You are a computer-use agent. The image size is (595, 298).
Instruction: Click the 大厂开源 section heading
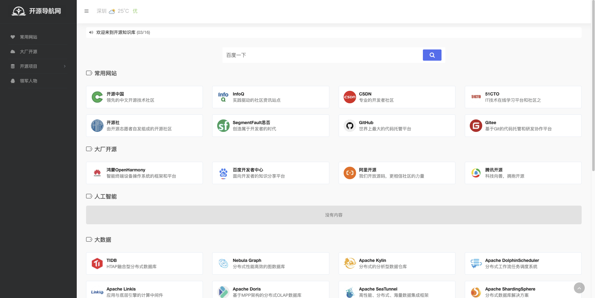106,149
